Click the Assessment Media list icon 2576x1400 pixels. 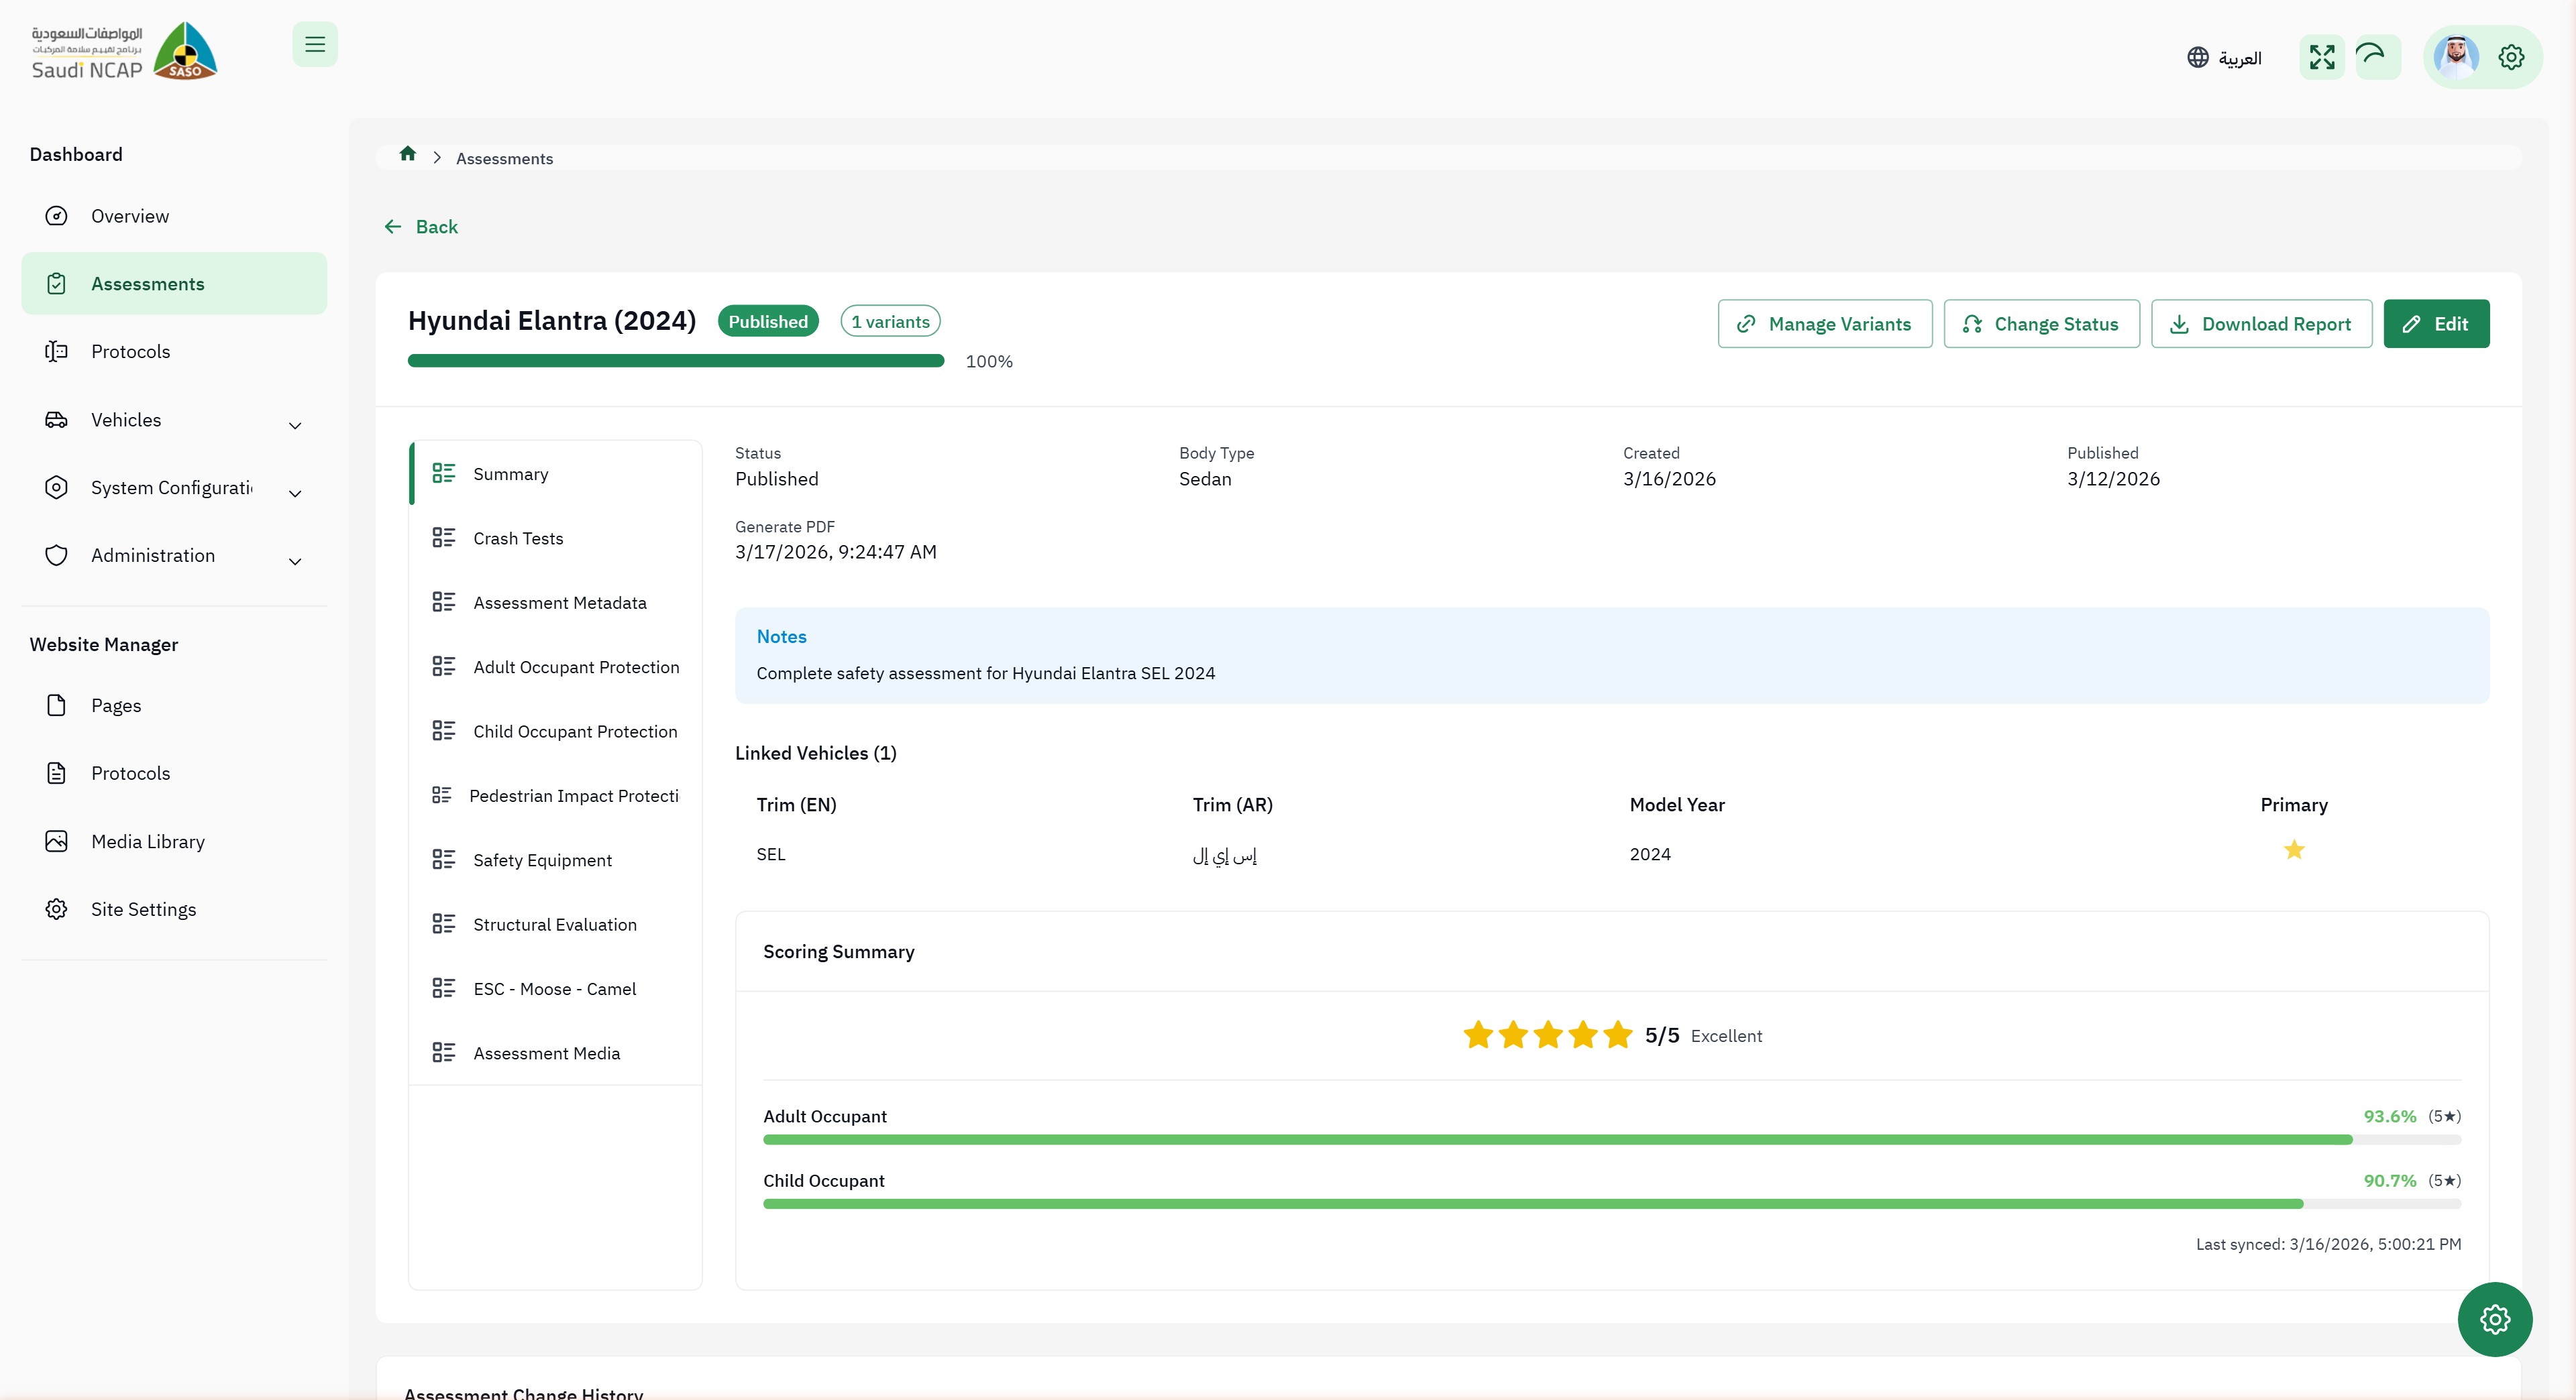tap(443, 1052)
